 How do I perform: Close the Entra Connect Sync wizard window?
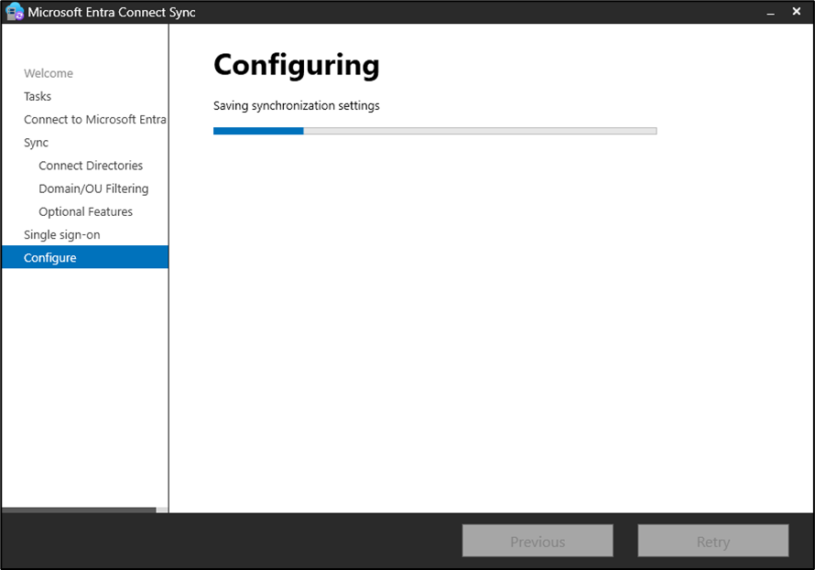pyautogui.click(x=796, y=13)
